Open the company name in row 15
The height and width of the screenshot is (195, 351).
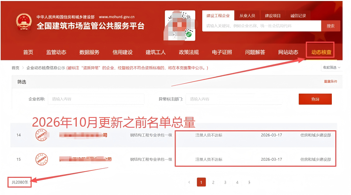(85, 159)
